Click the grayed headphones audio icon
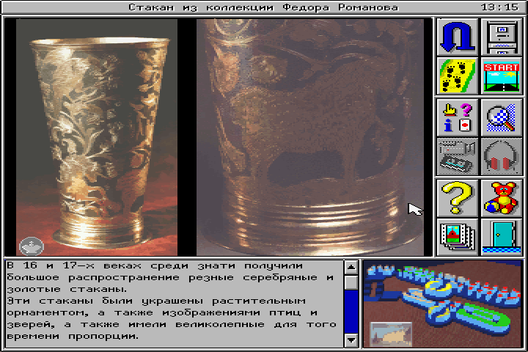 tap(502, 156)
